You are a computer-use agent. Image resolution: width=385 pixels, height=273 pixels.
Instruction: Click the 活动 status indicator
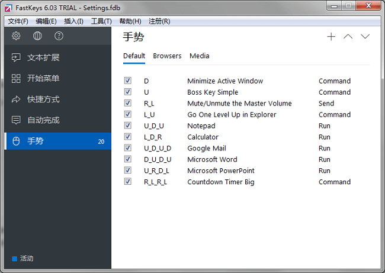coord(23,259)
